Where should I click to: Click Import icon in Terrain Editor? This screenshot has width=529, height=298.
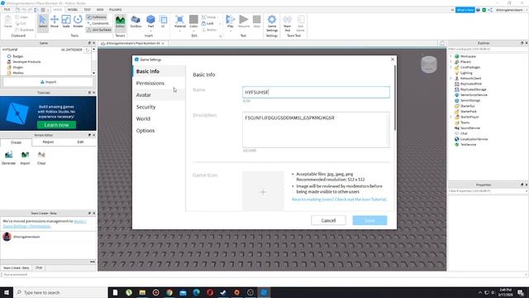click(25, 158)
